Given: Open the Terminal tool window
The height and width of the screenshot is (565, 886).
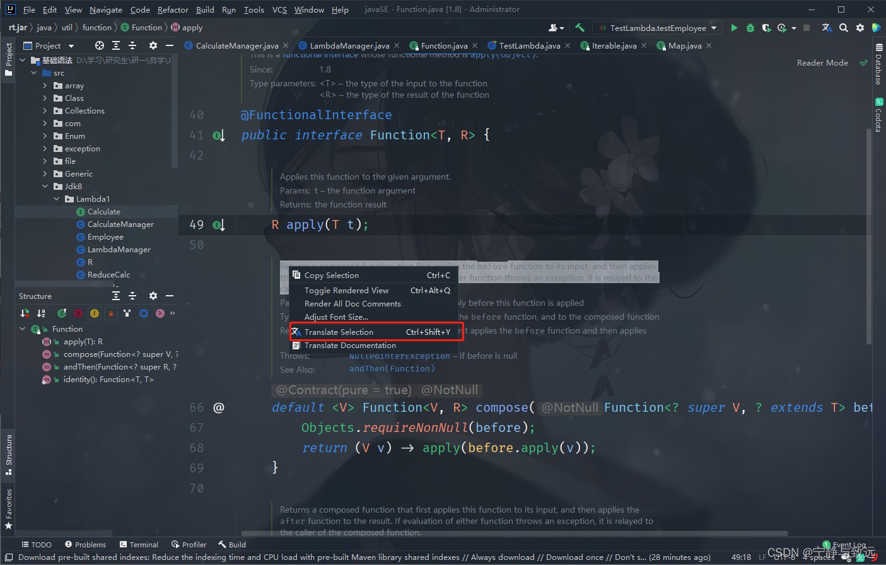Looking at the screenshot, I should point(137,545).
